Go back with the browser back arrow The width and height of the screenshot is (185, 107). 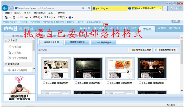5,8
